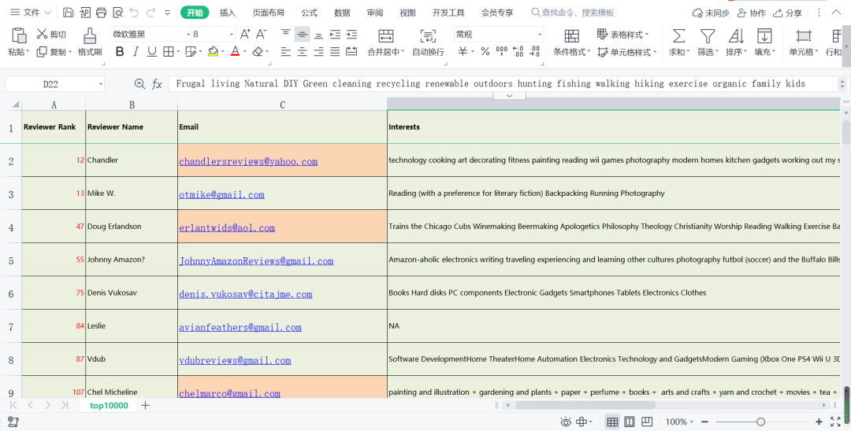This screenshot has width=851, height=431.
Task: Toggle Bold formatting
Action: (120, 52)
